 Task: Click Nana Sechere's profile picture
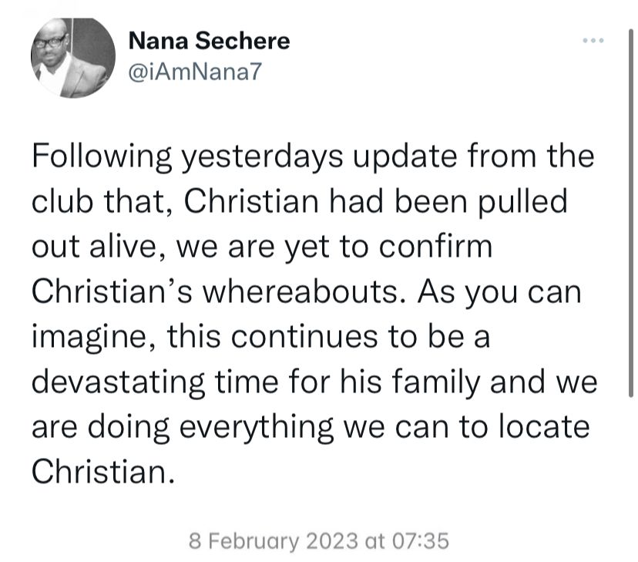tap(73, 58)
